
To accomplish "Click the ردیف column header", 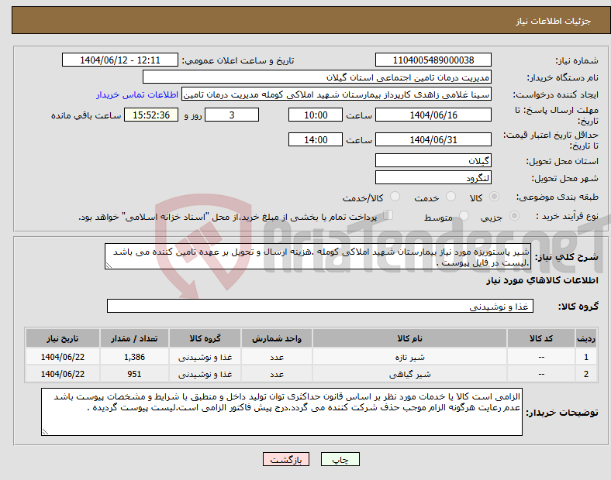I will pyautogui.click(x=586, y=338).
